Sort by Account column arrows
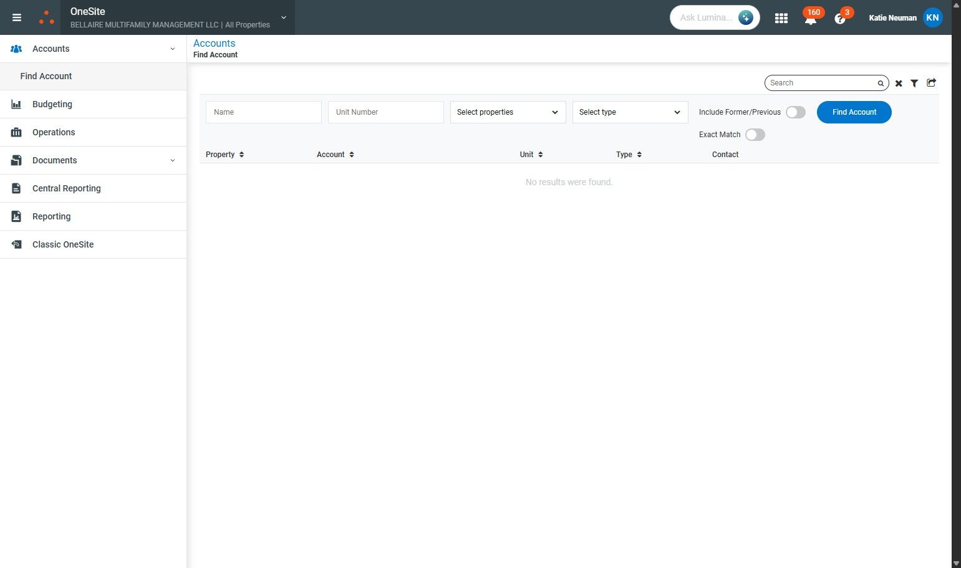961x568 pixels. (x=352, y=155)
